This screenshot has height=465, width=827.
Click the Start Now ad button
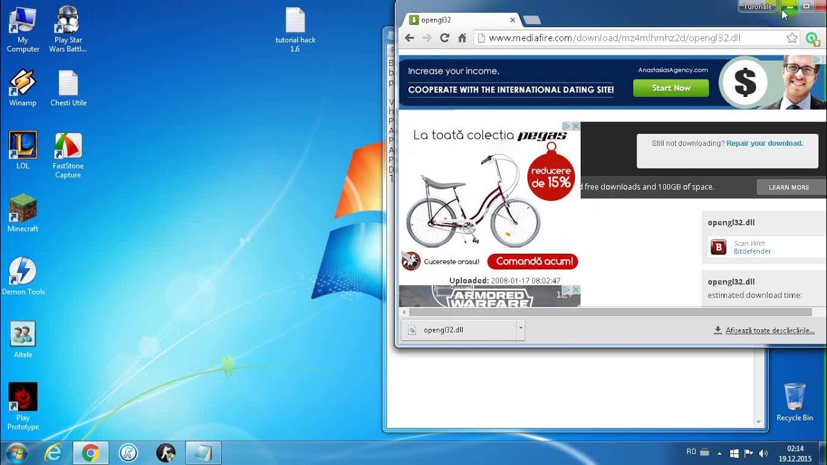tap(671, 88)
